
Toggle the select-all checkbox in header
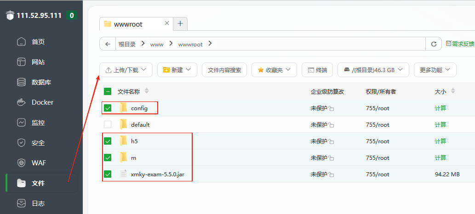(108, 91)
